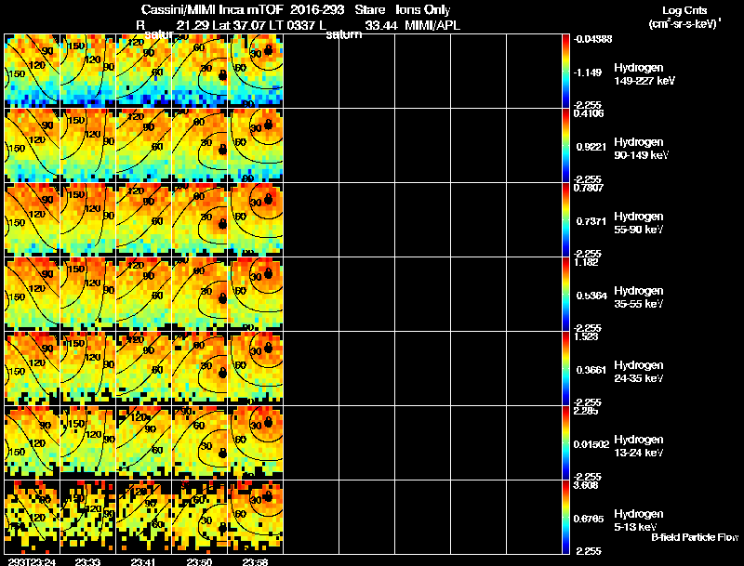Open the 149-227 keV panel at 293T23:24

click(x=33, y=71)
